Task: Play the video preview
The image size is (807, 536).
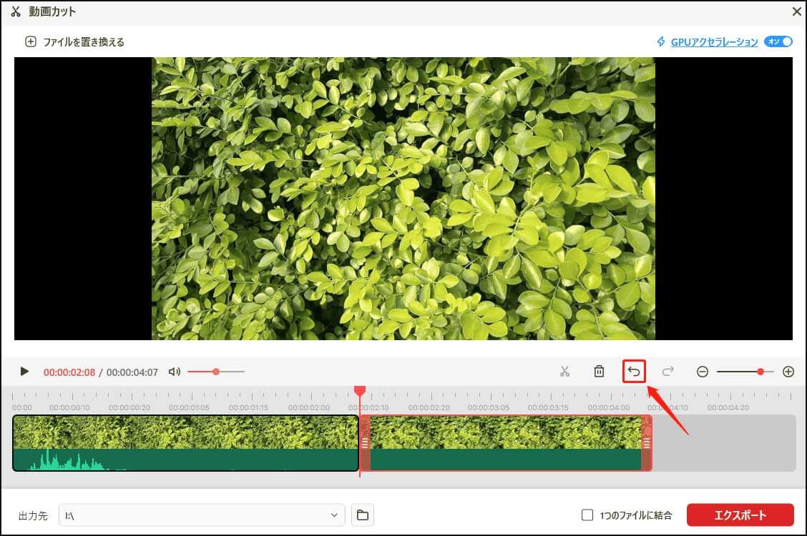Action: coord(24,372)
